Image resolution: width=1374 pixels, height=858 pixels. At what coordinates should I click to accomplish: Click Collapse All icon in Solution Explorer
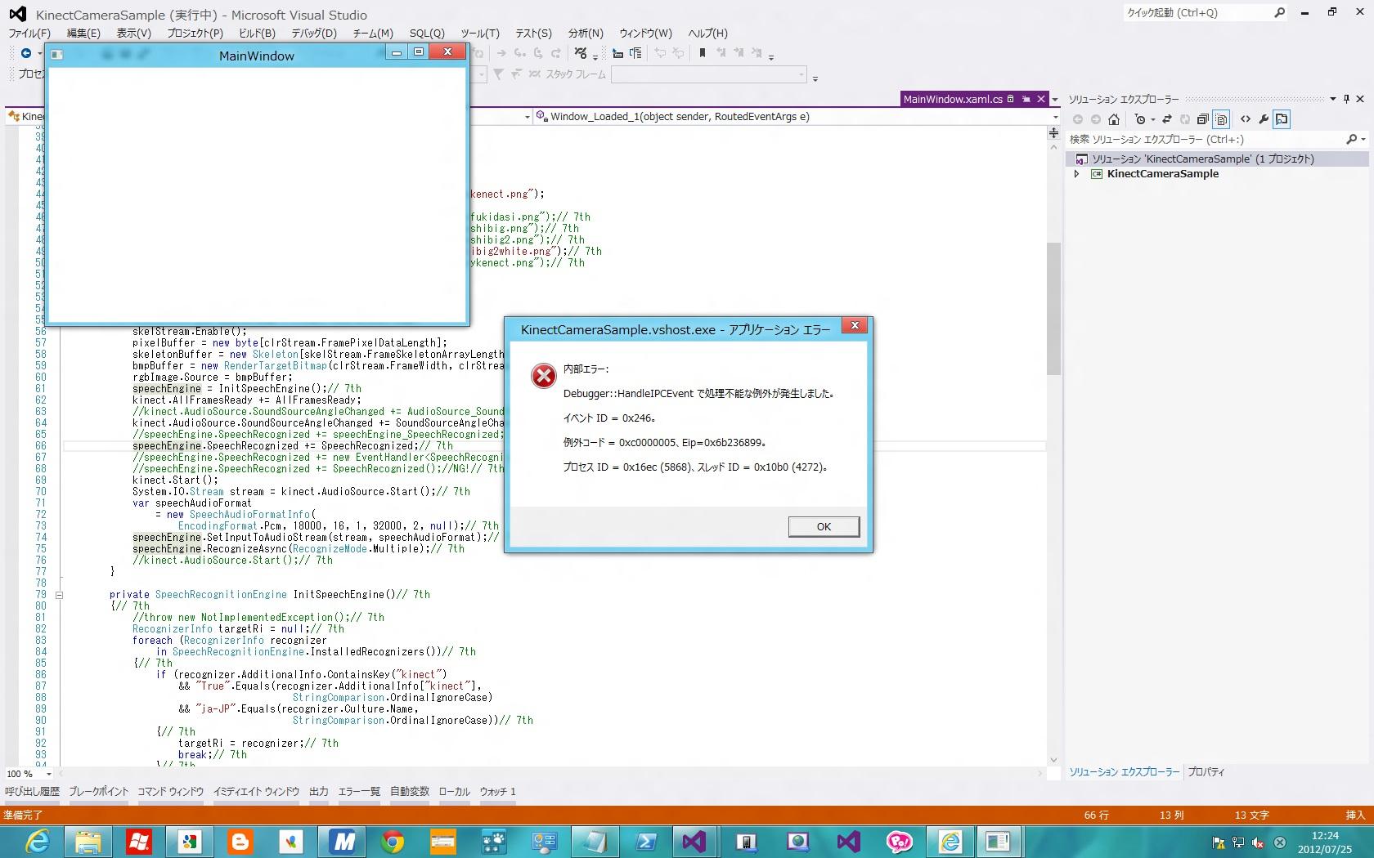(1202, 119)
